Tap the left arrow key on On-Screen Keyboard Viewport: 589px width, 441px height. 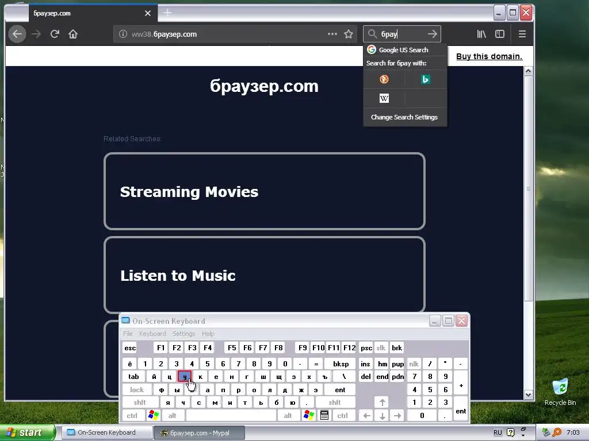tap(367, 416)
